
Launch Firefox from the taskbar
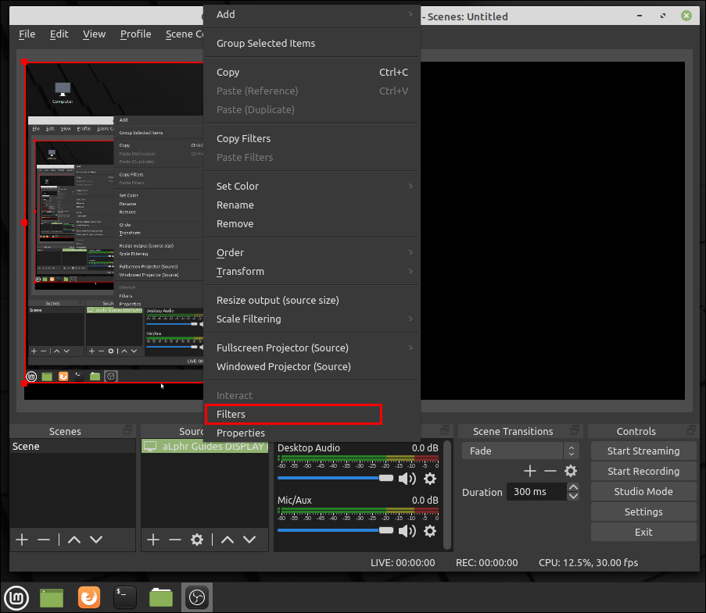point(89,597)
